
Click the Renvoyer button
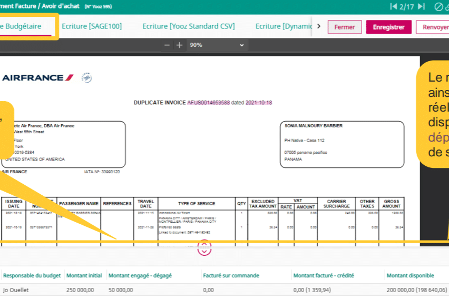[434, 27]
